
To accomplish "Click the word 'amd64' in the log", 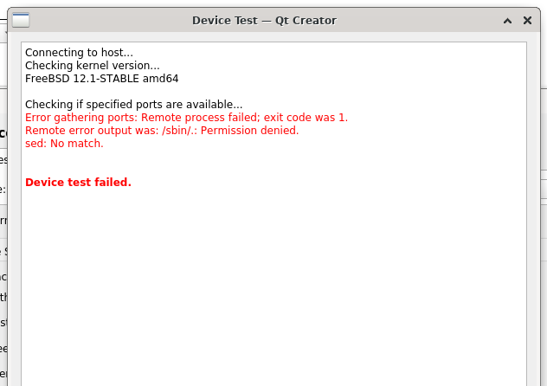I will [160, 79].
